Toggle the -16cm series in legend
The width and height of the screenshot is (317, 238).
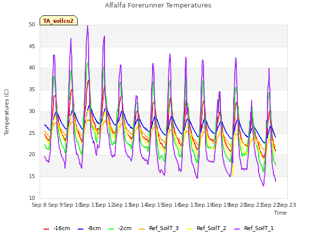(57, 229)
